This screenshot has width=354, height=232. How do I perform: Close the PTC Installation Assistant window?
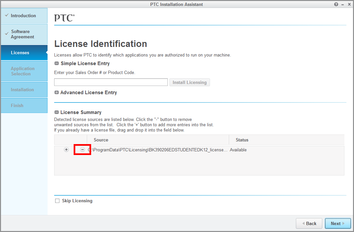coord(349,4)
